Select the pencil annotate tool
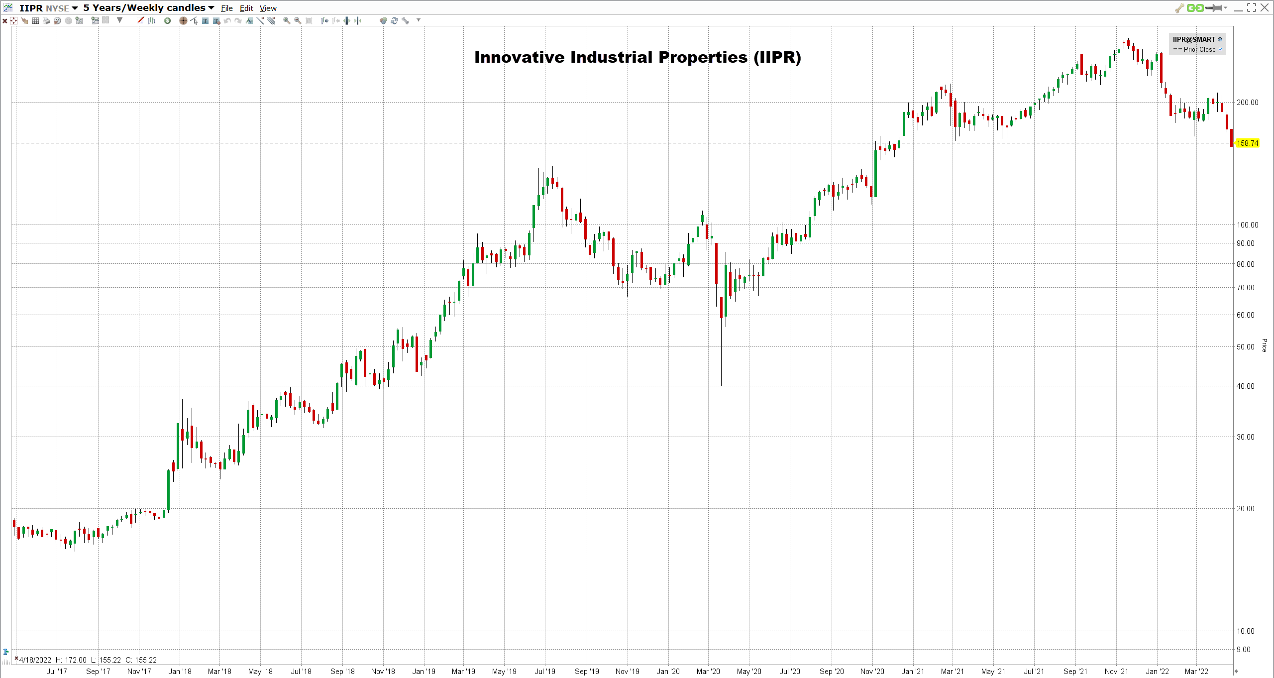 (140, 20)
